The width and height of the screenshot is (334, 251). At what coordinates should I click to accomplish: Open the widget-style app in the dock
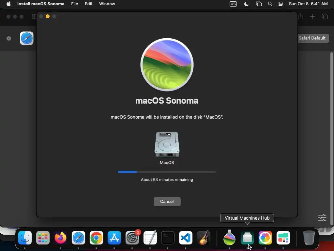283,238
